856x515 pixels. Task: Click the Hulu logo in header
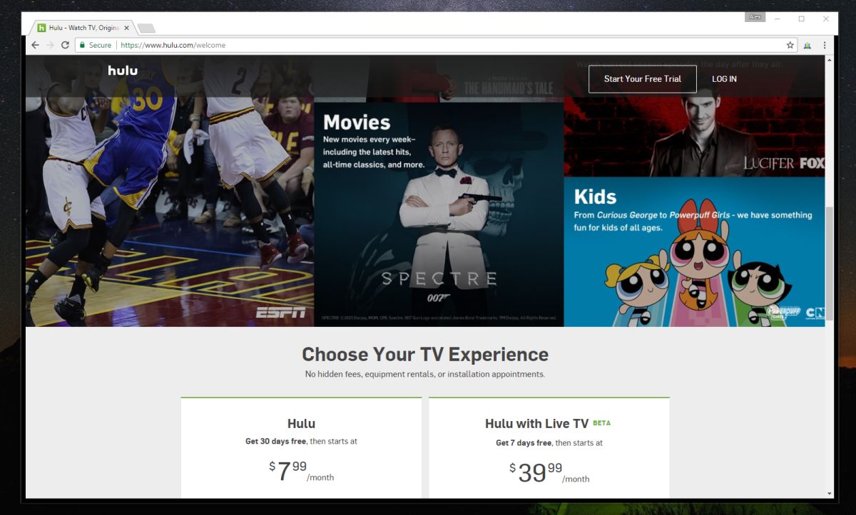pos(123,71)
